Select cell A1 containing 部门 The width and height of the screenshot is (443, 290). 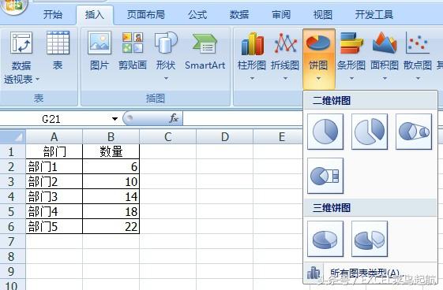(54, 152)
